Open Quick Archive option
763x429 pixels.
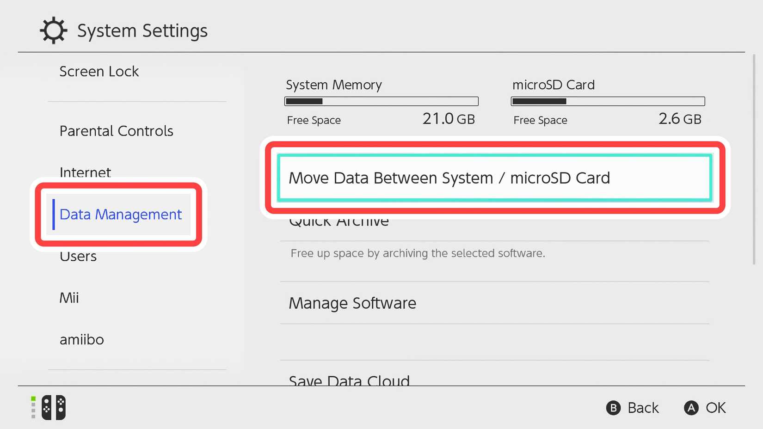coord(339,222)
